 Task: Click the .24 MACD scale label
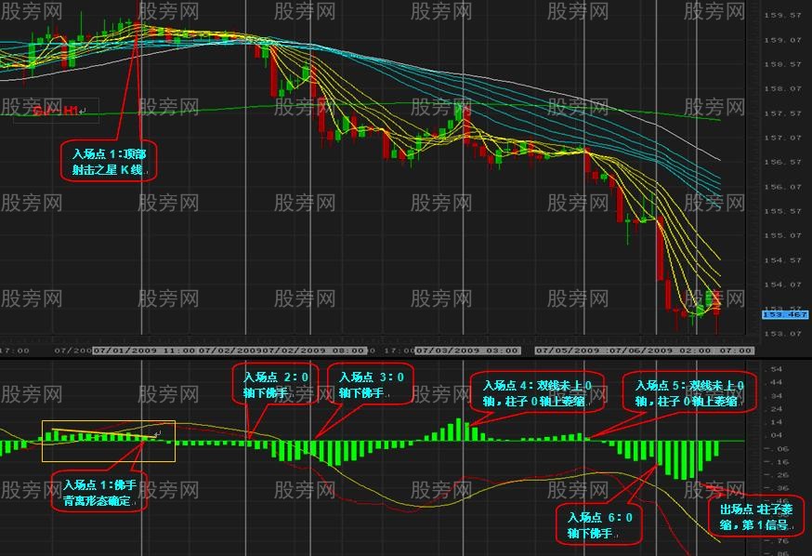tap(776, 409)
